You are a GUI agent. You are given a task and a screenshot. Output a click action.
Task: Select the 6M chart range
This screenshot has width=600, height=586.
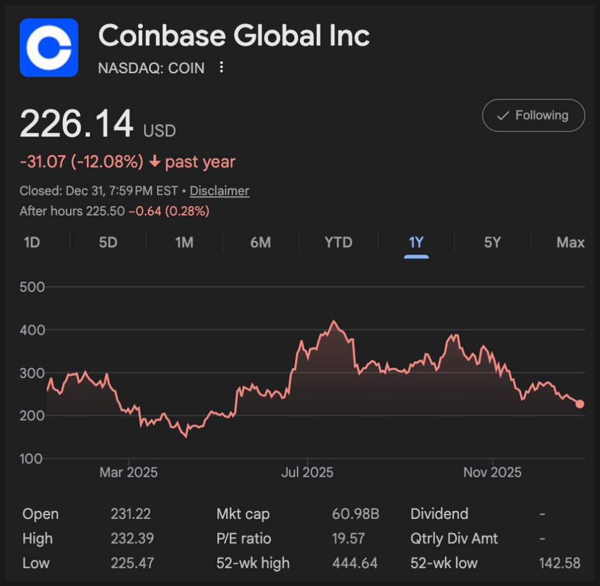[260, 242]
